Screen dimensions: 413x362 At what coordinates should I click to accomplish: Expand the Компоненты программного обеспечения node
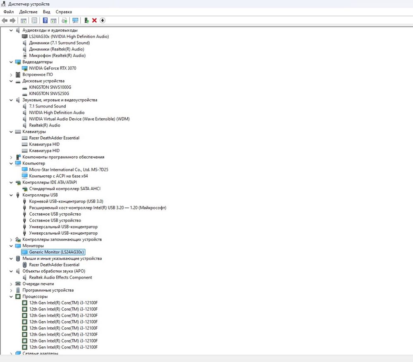[x=11, y=157]
